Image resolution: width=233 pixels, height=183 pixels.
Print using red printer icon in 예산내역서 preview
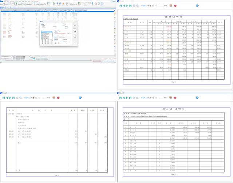pos(175,6)
